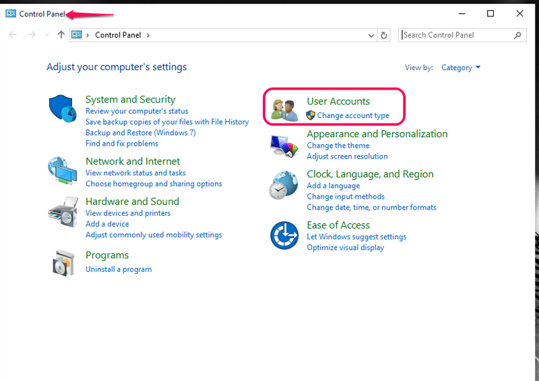
Task: Click Change the theme
Action: (x=338, y=146)
